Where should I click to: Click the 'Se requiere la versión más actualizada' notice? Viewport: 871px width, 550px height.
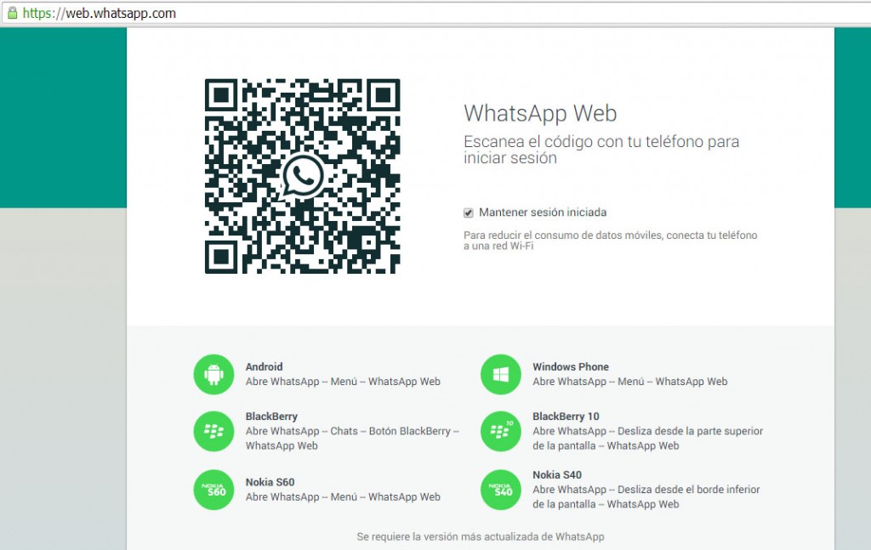[x=481, y=537]
